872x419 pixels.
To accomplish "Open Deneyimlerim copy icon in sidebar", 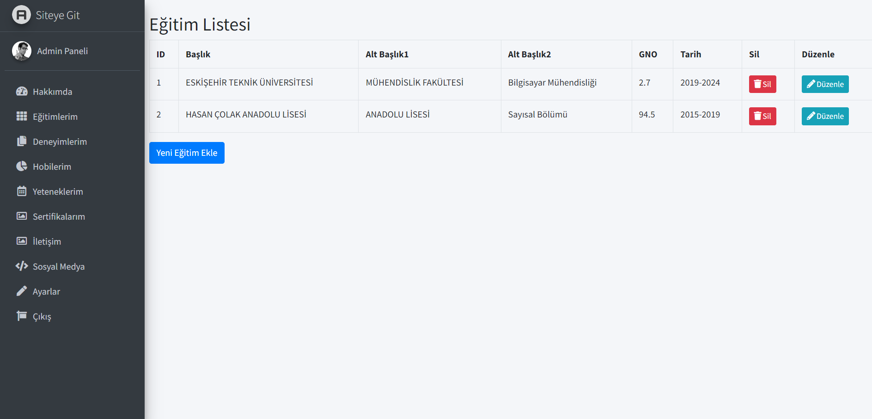I will coord(22,141).
